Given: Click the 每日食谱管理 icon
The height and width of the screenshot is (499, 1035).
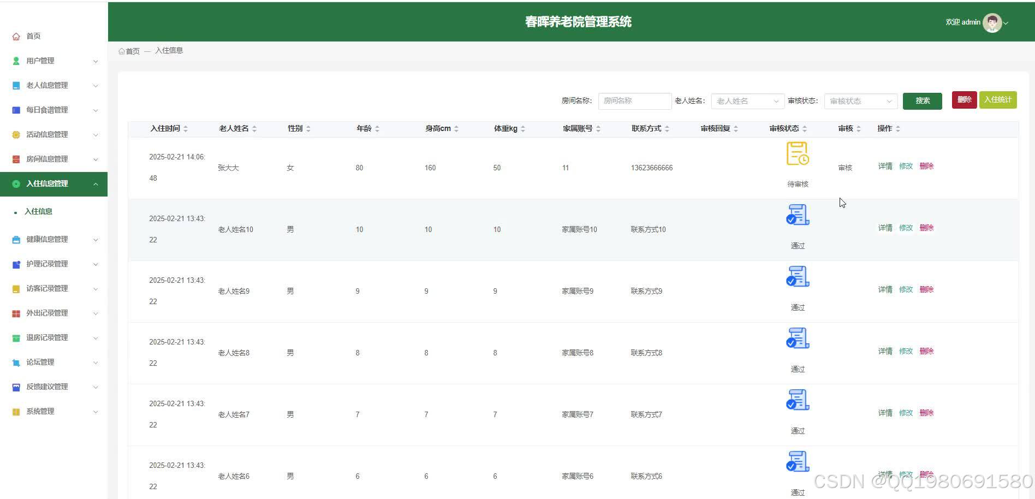Looking at the screenshot, I should [x=16, y=110].
